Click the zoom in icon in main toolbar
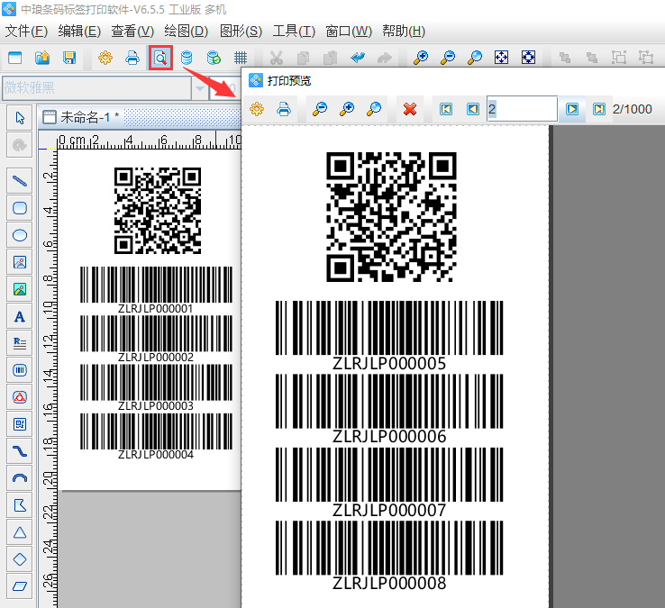 [420, 58]
